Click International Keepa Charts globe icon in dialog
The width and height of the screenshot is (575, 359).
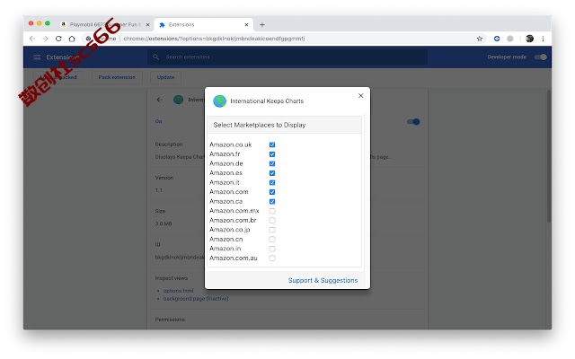pos(219,101)
